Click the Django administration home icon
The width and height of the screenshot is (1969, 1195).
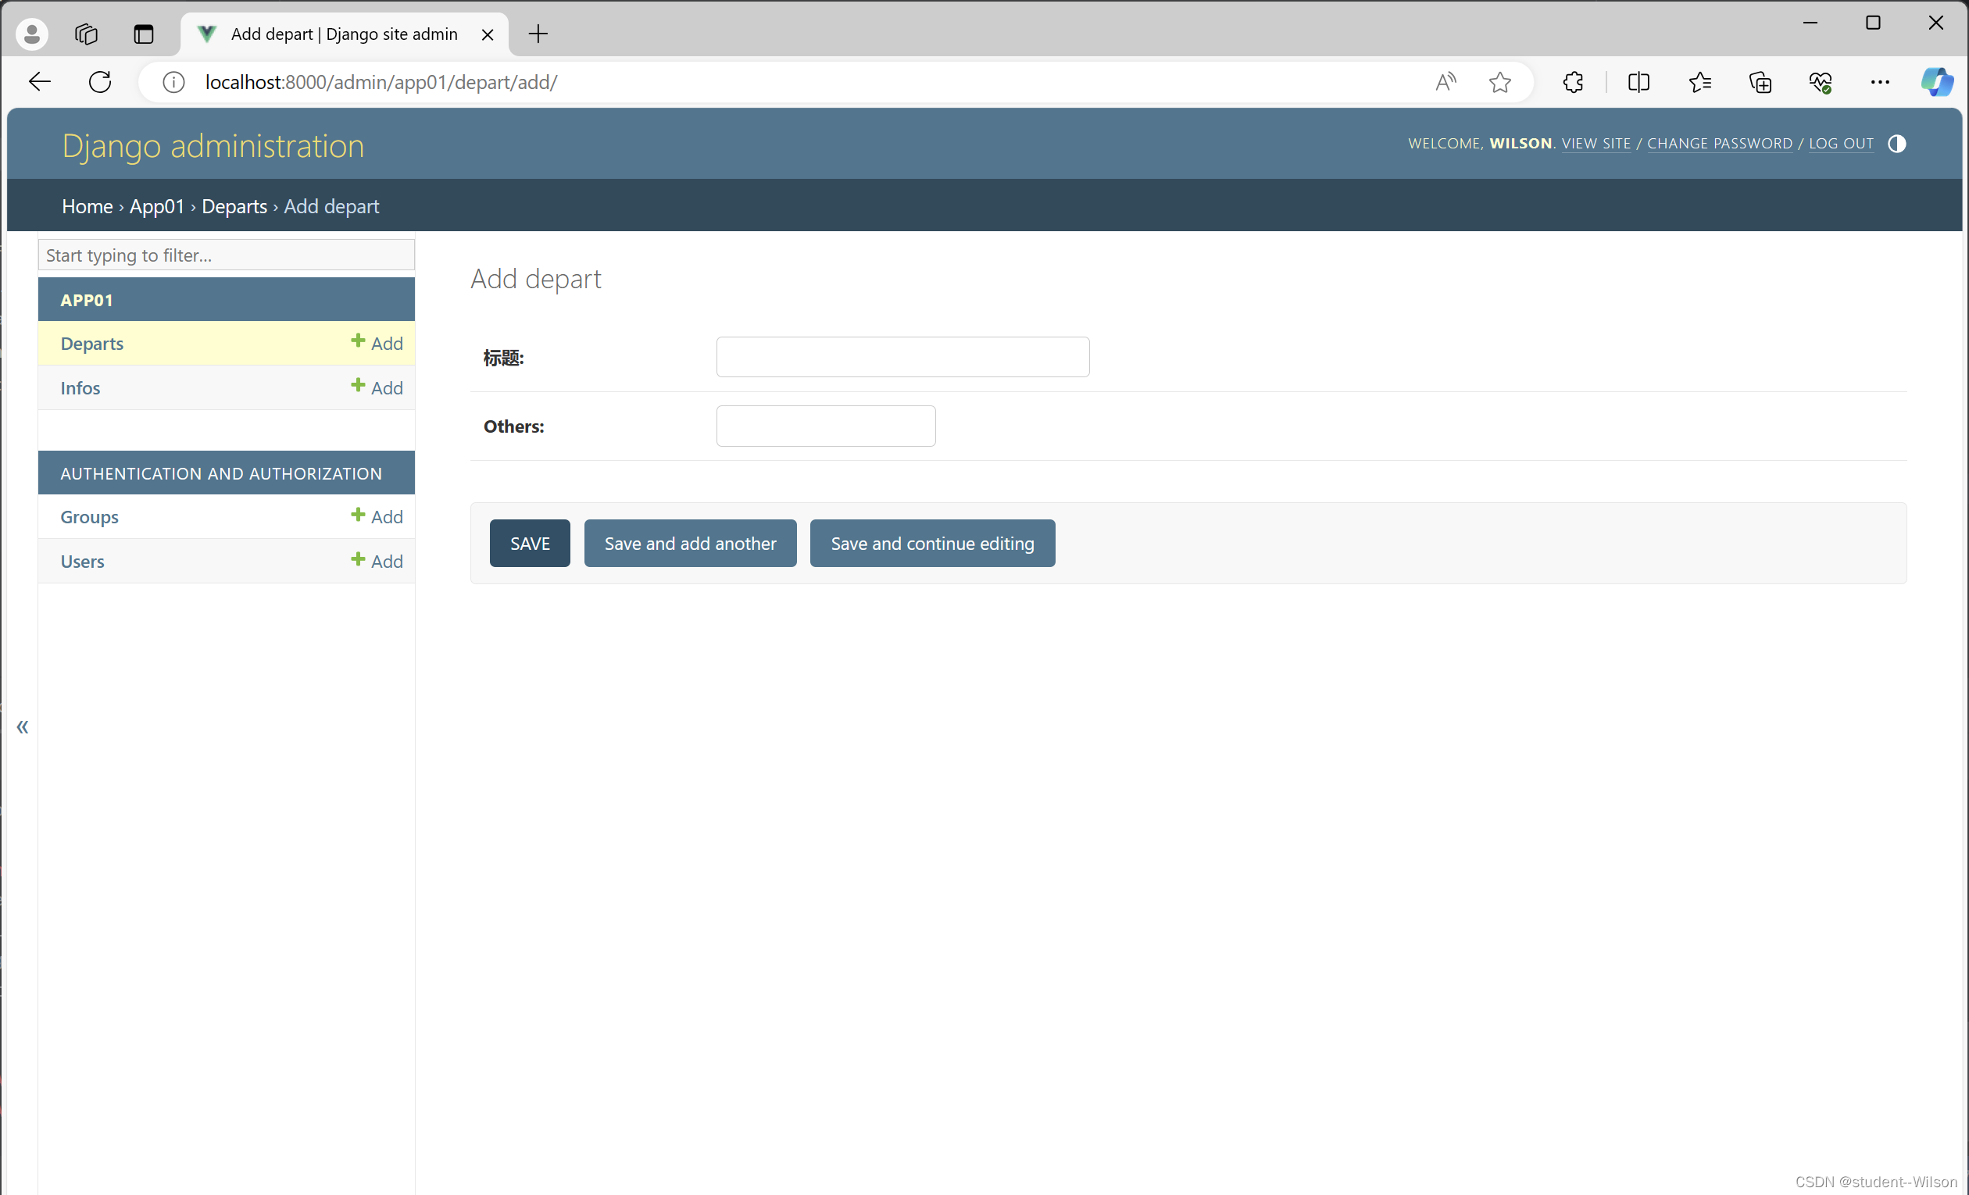tap(86, 207)
